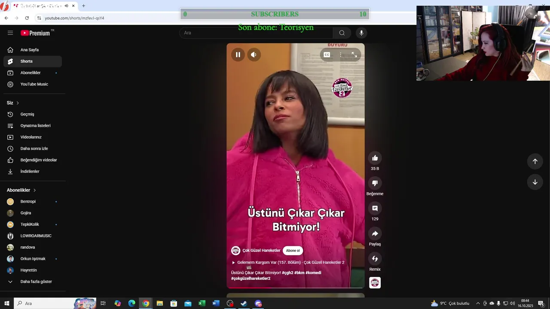The image size is (550, 309).
Task: Subscribe with the Abone ol button
Action: point(293,251)
